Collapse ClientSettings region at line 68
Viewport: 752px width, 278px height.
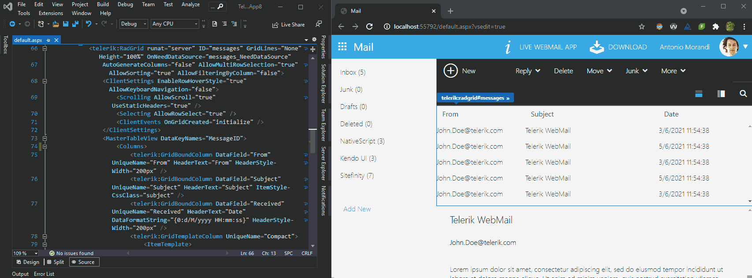pos(45,81)
